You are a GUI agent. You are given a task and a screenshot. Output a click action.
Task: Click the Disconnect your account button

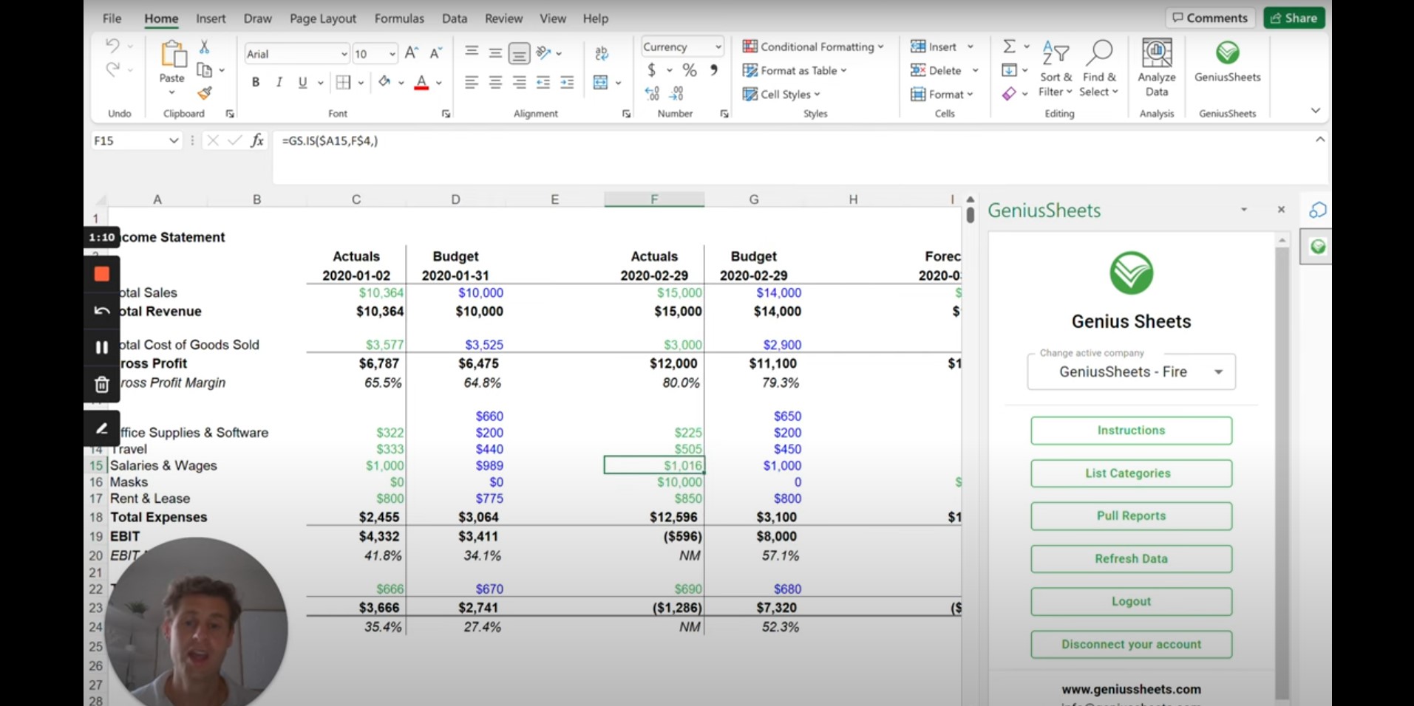[x=1131, y=645]
